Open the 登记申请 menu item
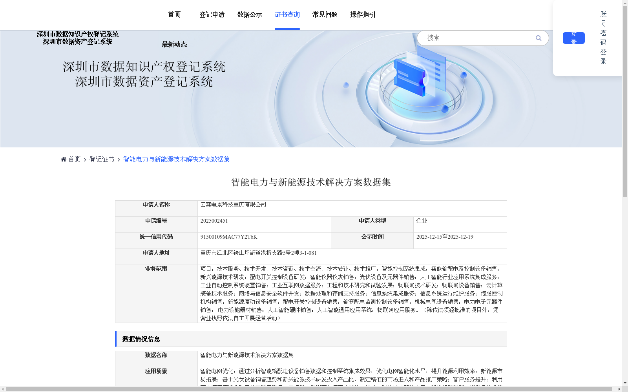628x392 pixels. point(212,15)
